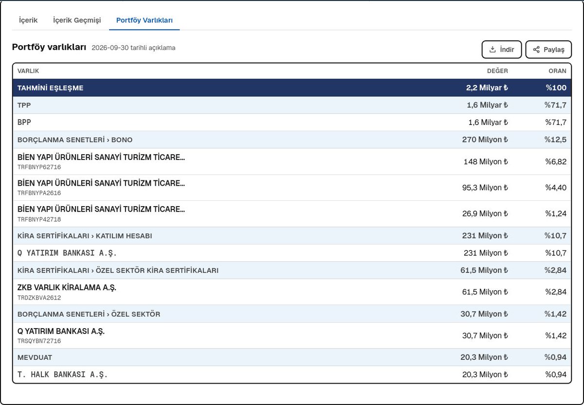Click the 2,2 Milyar ₺ total value
The width and height of the screenshot is (584, 405).
(487, 88)
